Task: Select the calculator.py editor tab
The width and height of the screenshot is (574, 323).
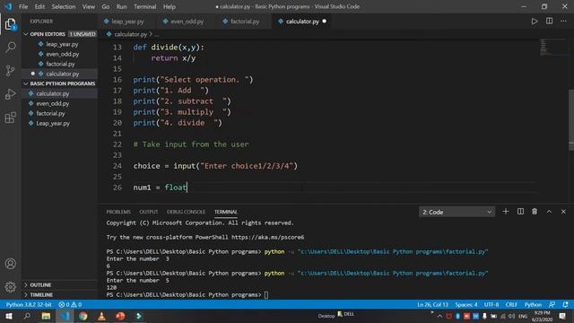Action: point(301,22)
